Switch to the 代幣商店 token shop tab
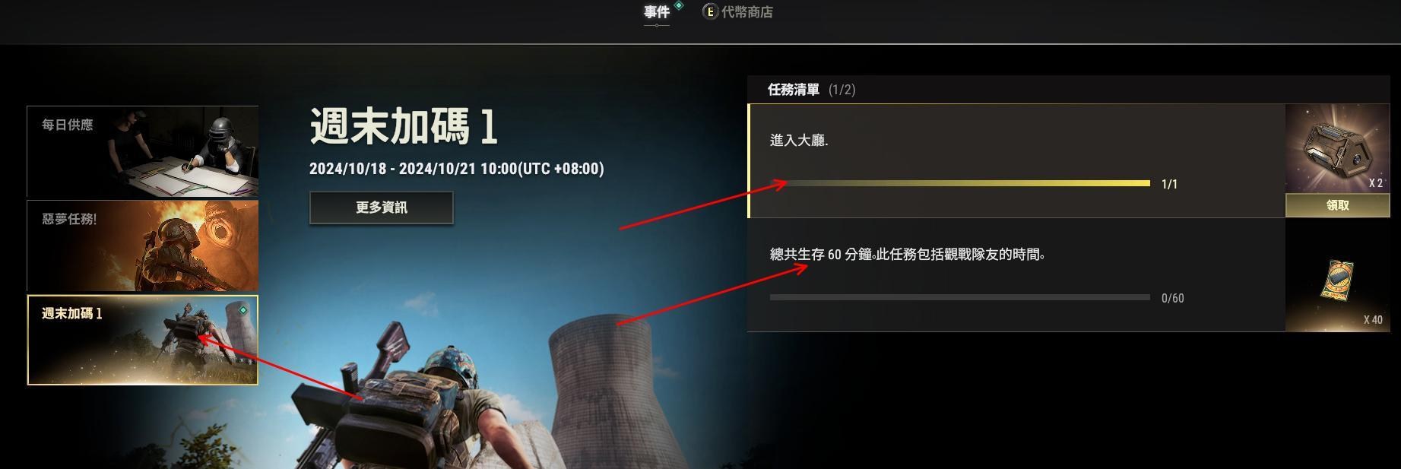Viewport: 1401px width, 469px height. 737,12
